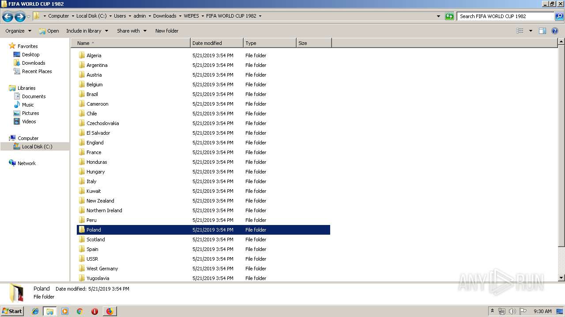The height and width of the screenshot is (317, 565).
Task: Select Recent Places in Favorites
Action: click(x=37, y=71)
